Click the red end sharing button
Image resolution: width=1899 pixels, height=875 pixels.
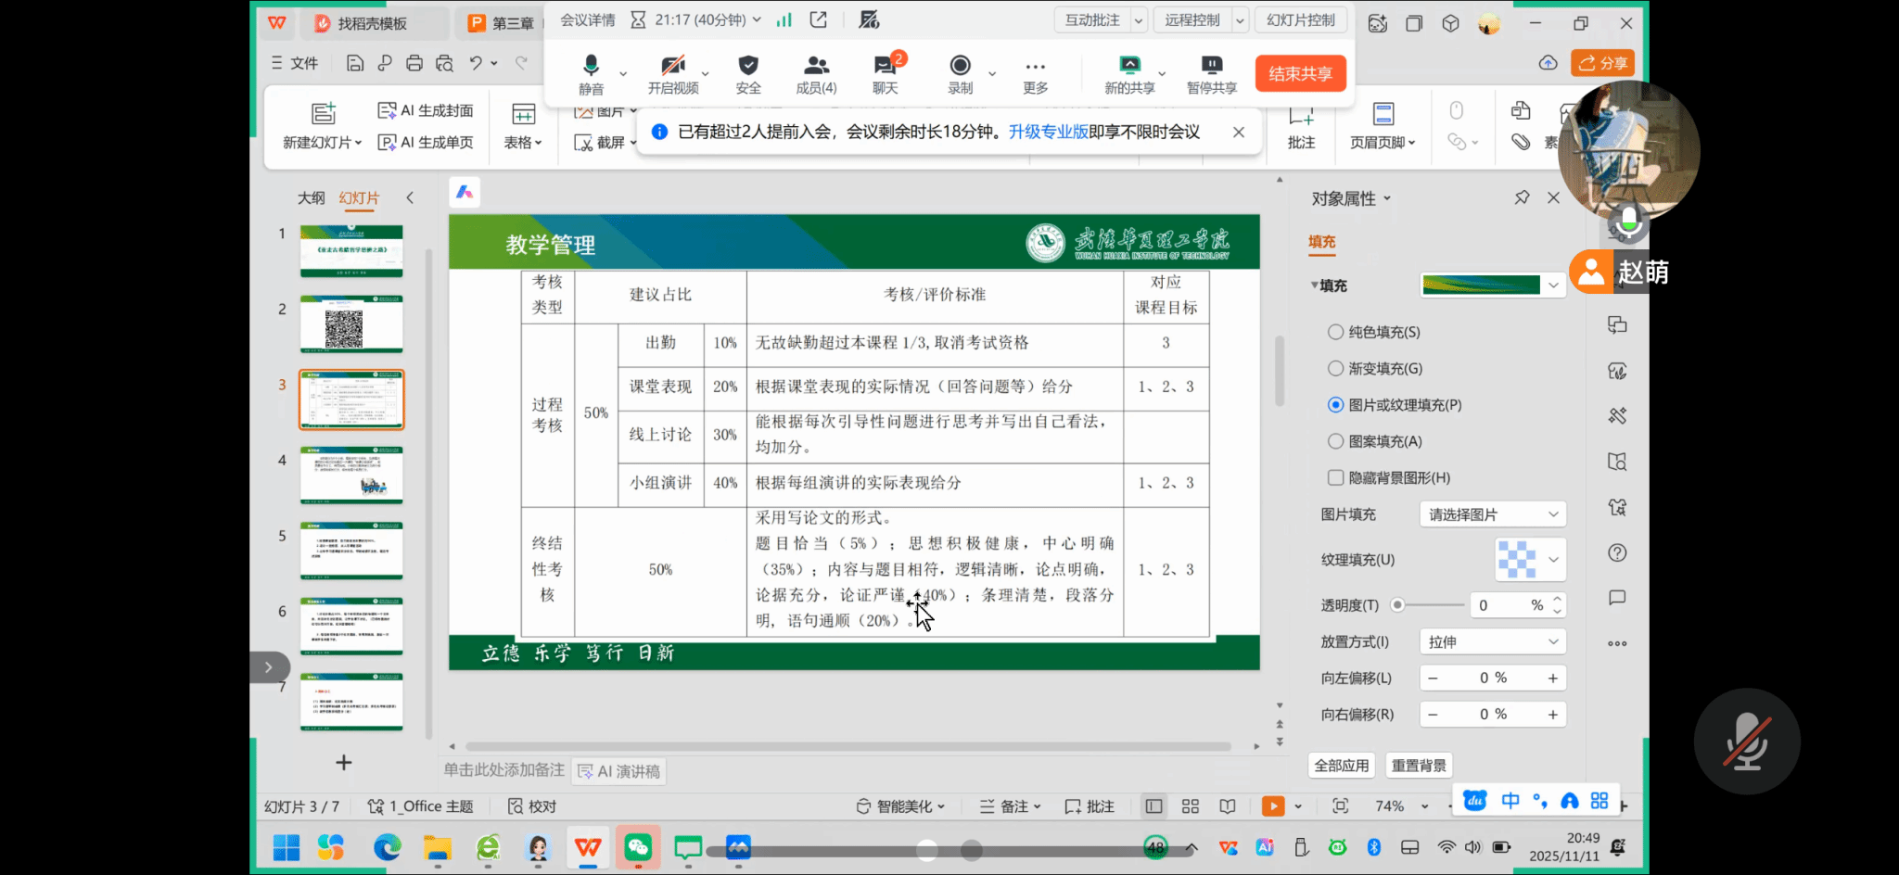[x=1300, y=73]
